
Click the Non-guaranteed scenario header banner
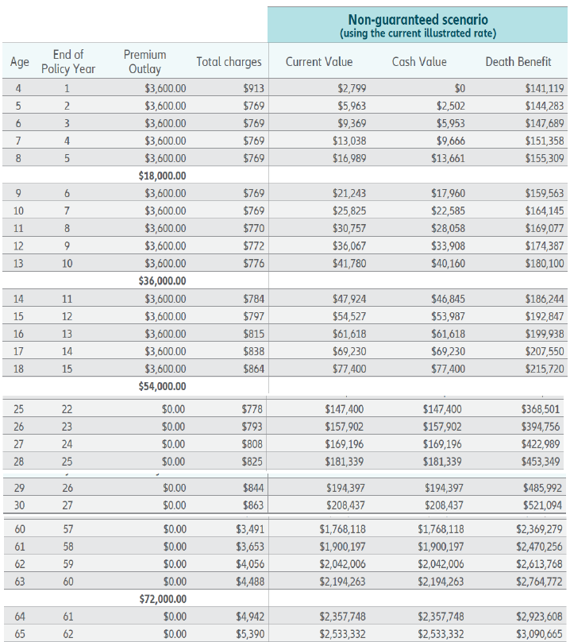point(418,25)
